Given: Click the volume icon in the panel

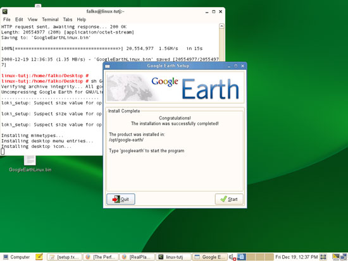Looking at the screenshot, I should [232, 257].
